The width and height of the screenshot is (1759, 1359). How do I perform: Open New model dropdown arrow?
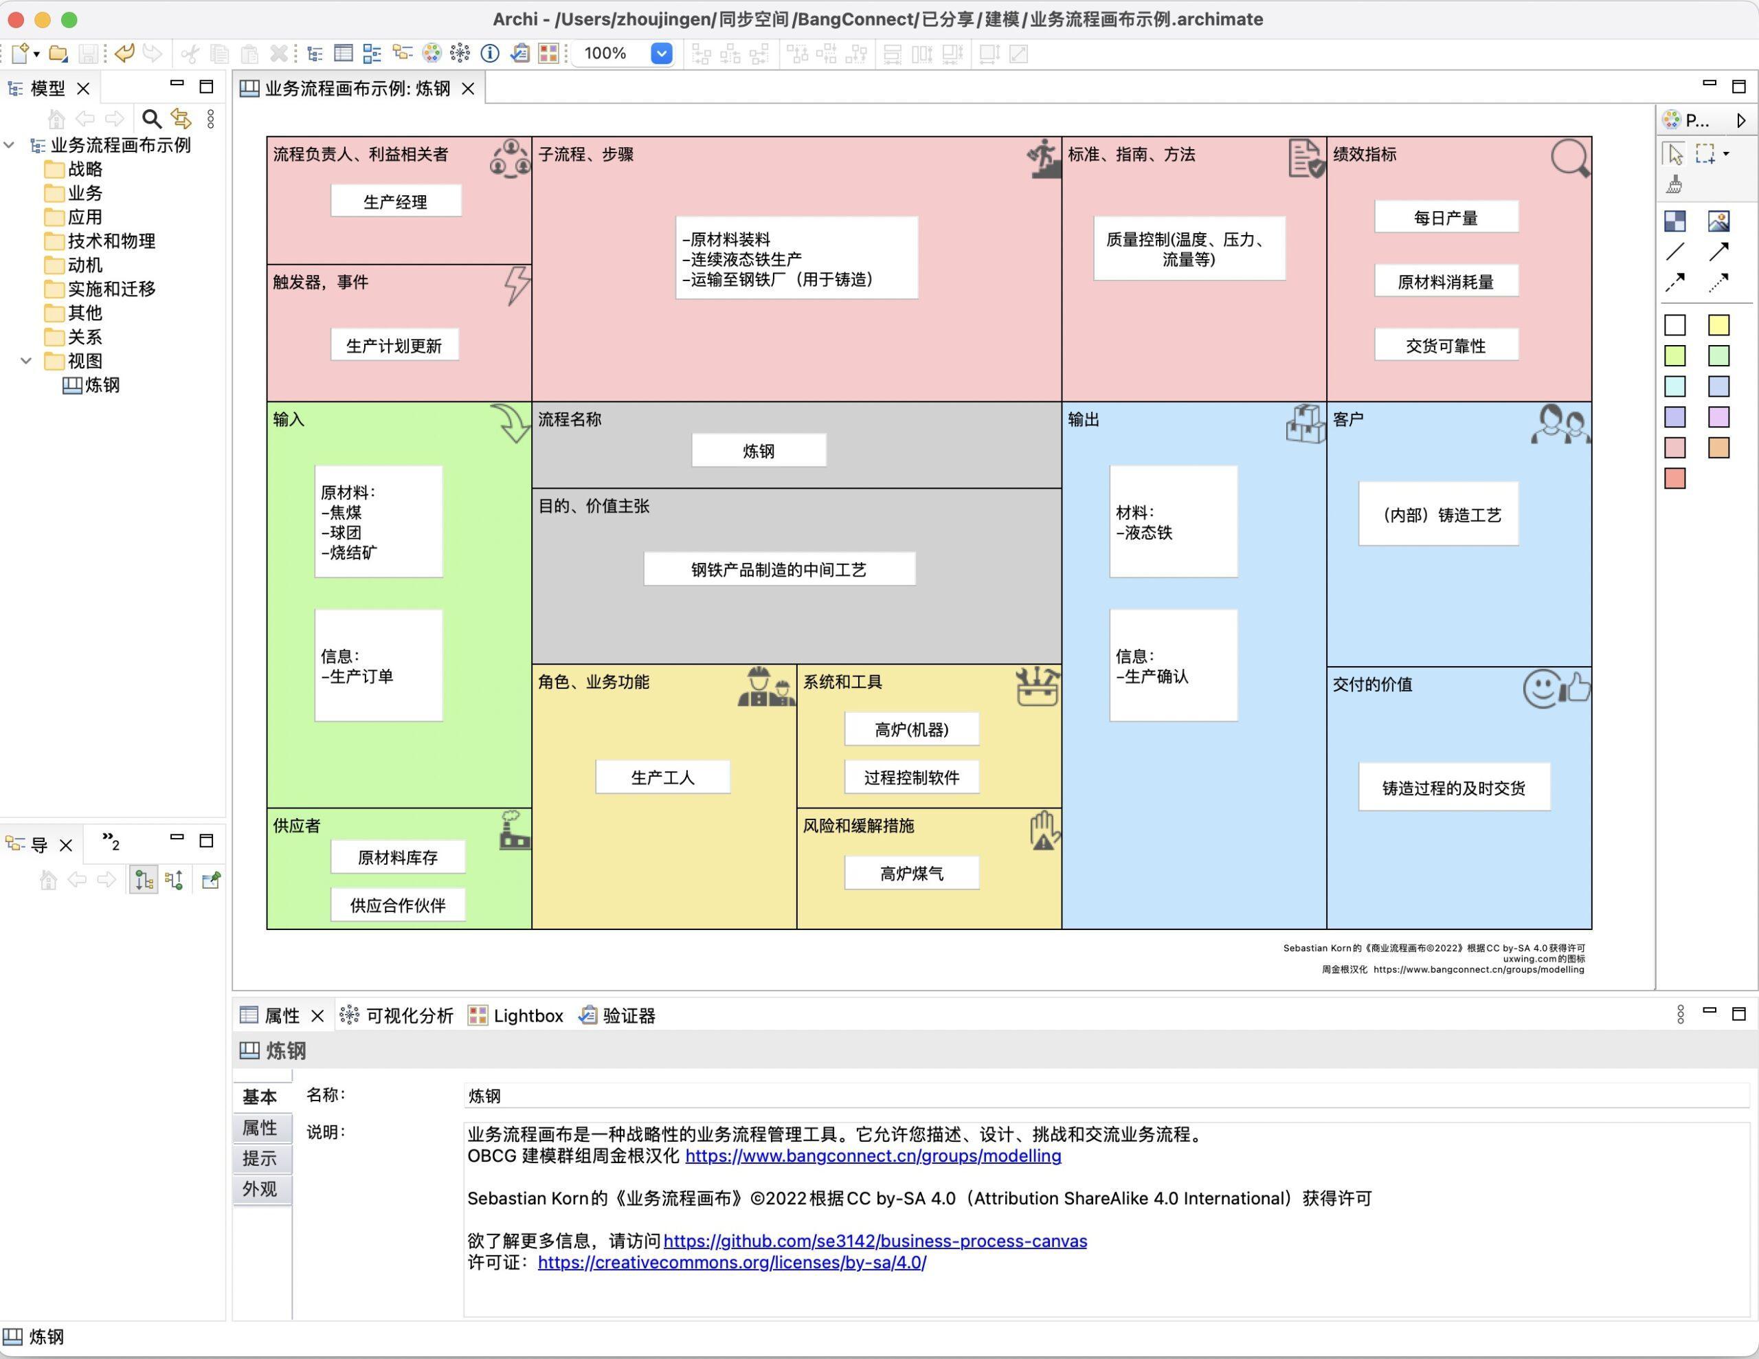[x=36, y=55]
